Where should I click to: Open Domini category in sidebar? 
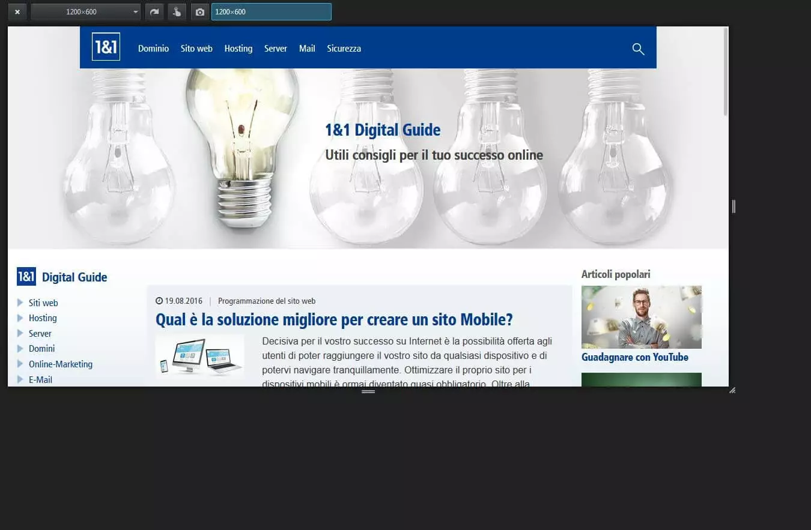(41, 349)
